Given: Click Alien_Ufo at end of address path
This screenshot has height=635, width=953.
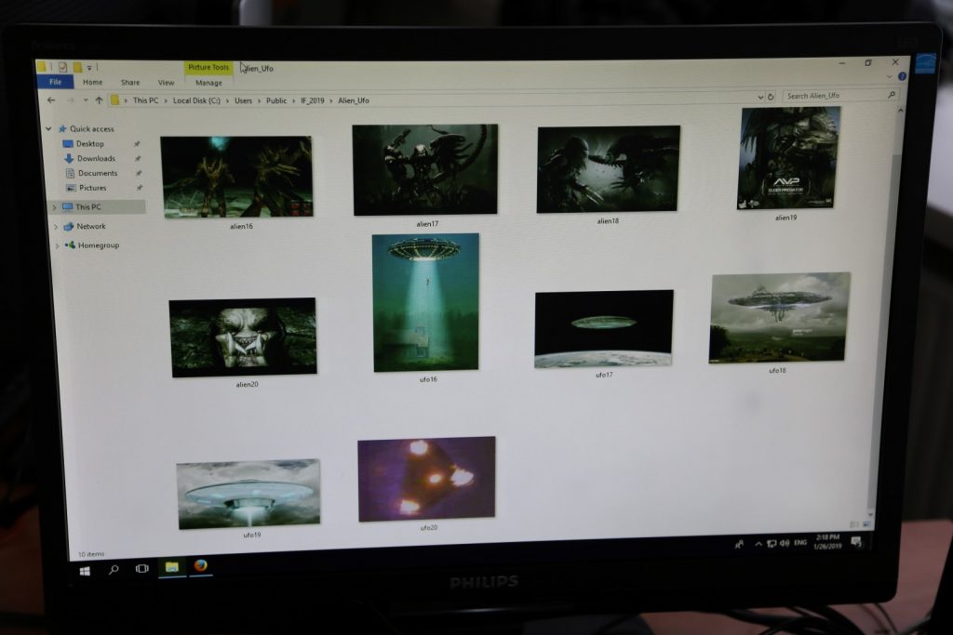Looking at the screenshot, I should [353, 100].
